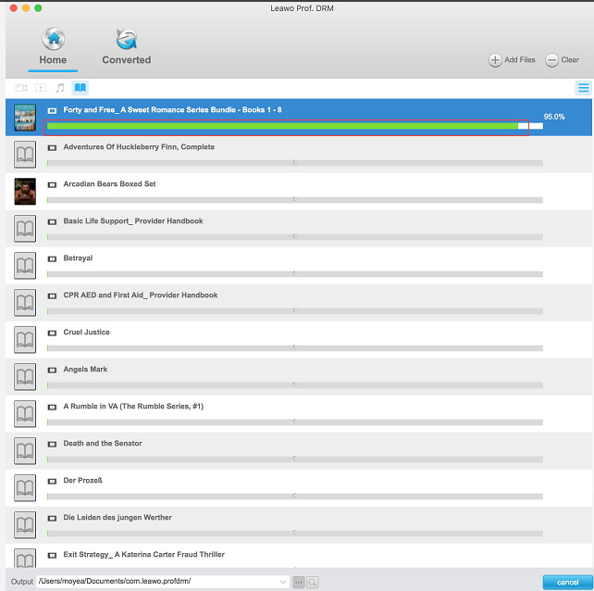Click the format icon beside Angels Mark
This screenshot has height=591, width=594.
click(x=52, y=371)
